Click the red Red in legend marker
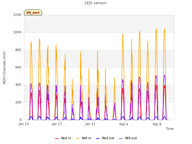Screen dimensions: 192x144 [57, 139]
